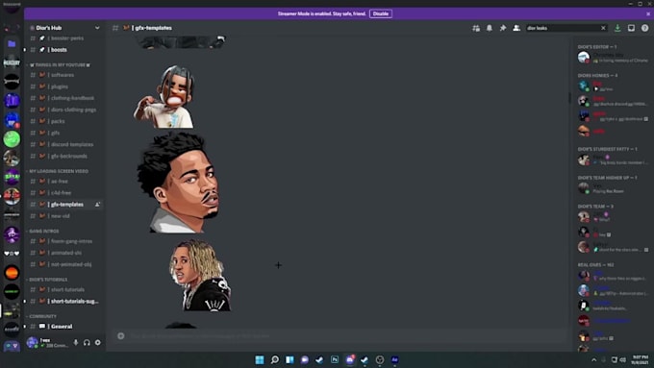The height and width of the screenshot is (368, 654).
Task: Open Photoshop from the taskbar
Action: point(335,359)
